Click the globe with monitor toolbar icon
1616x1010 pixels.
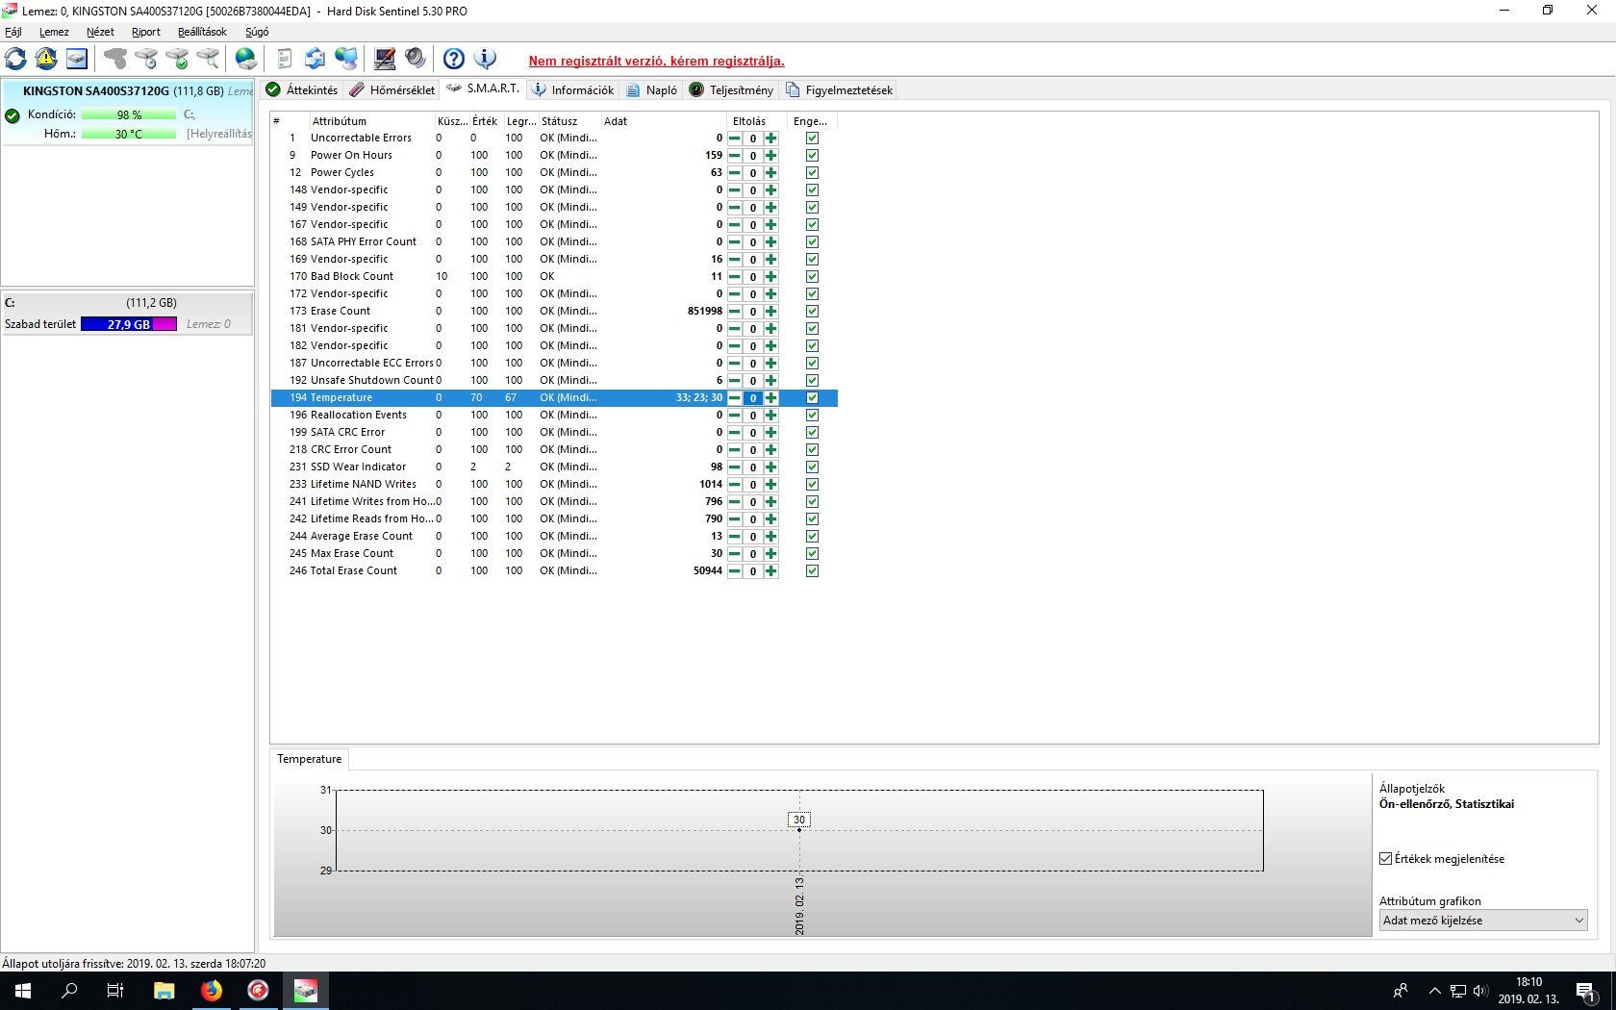[346, 59]
